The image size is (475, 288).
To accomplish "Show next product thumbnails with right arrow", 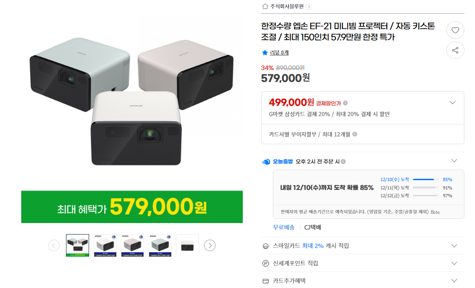I will click(210, 245).
